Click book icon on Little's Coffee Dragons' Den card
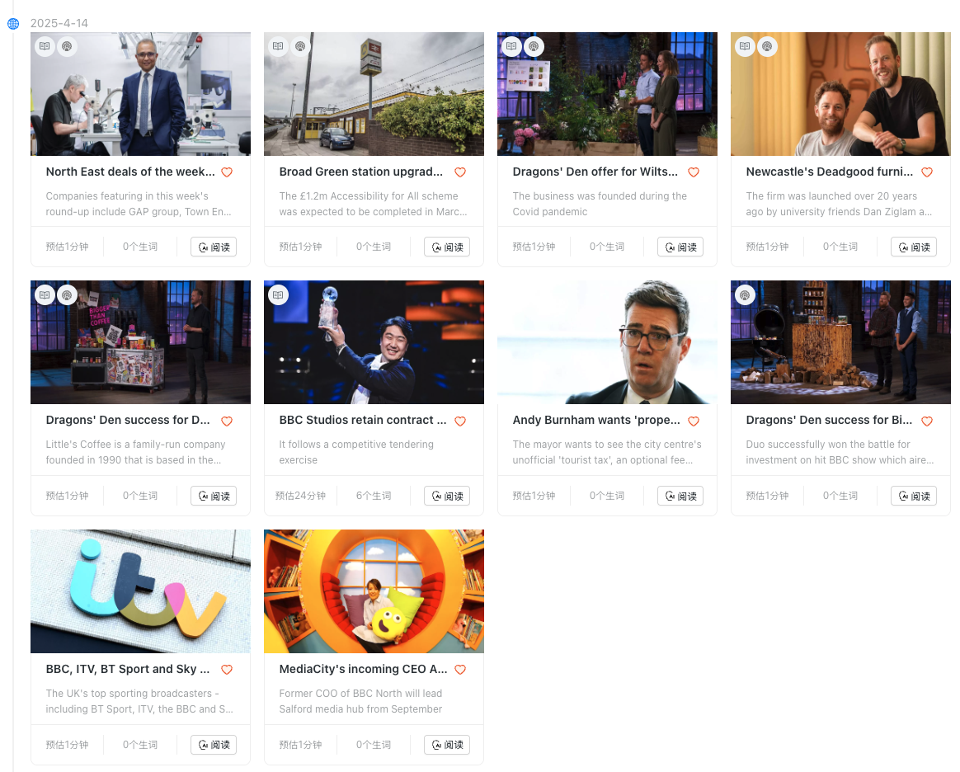Screen dimensions: 960x772 point(45,295)
